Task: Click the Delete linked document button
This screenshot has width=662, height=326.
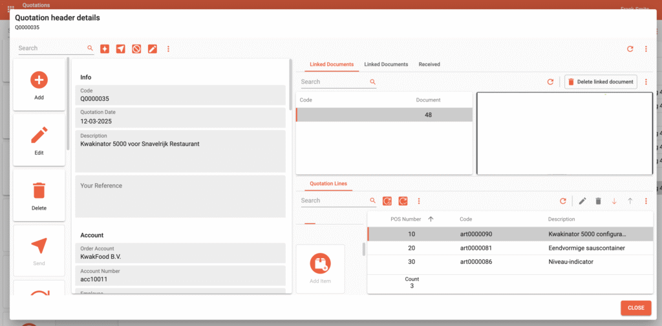Action: 601,82
